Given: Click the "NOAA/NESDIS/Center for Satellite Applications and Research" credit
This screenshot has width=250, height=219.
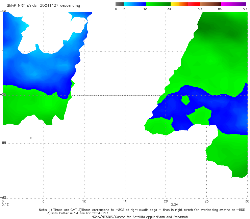Looking at the screenshot, I should pyautogui.click(x=140, y=217).
